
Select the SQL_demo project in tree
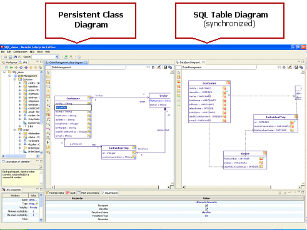[x=18, y=72]
